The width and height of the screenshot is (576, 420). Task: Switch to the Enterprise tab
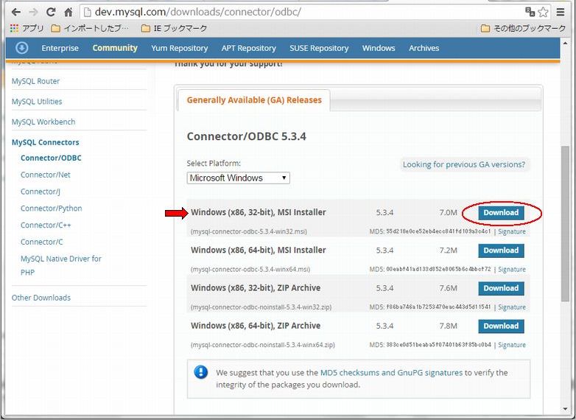pos(60,48)
